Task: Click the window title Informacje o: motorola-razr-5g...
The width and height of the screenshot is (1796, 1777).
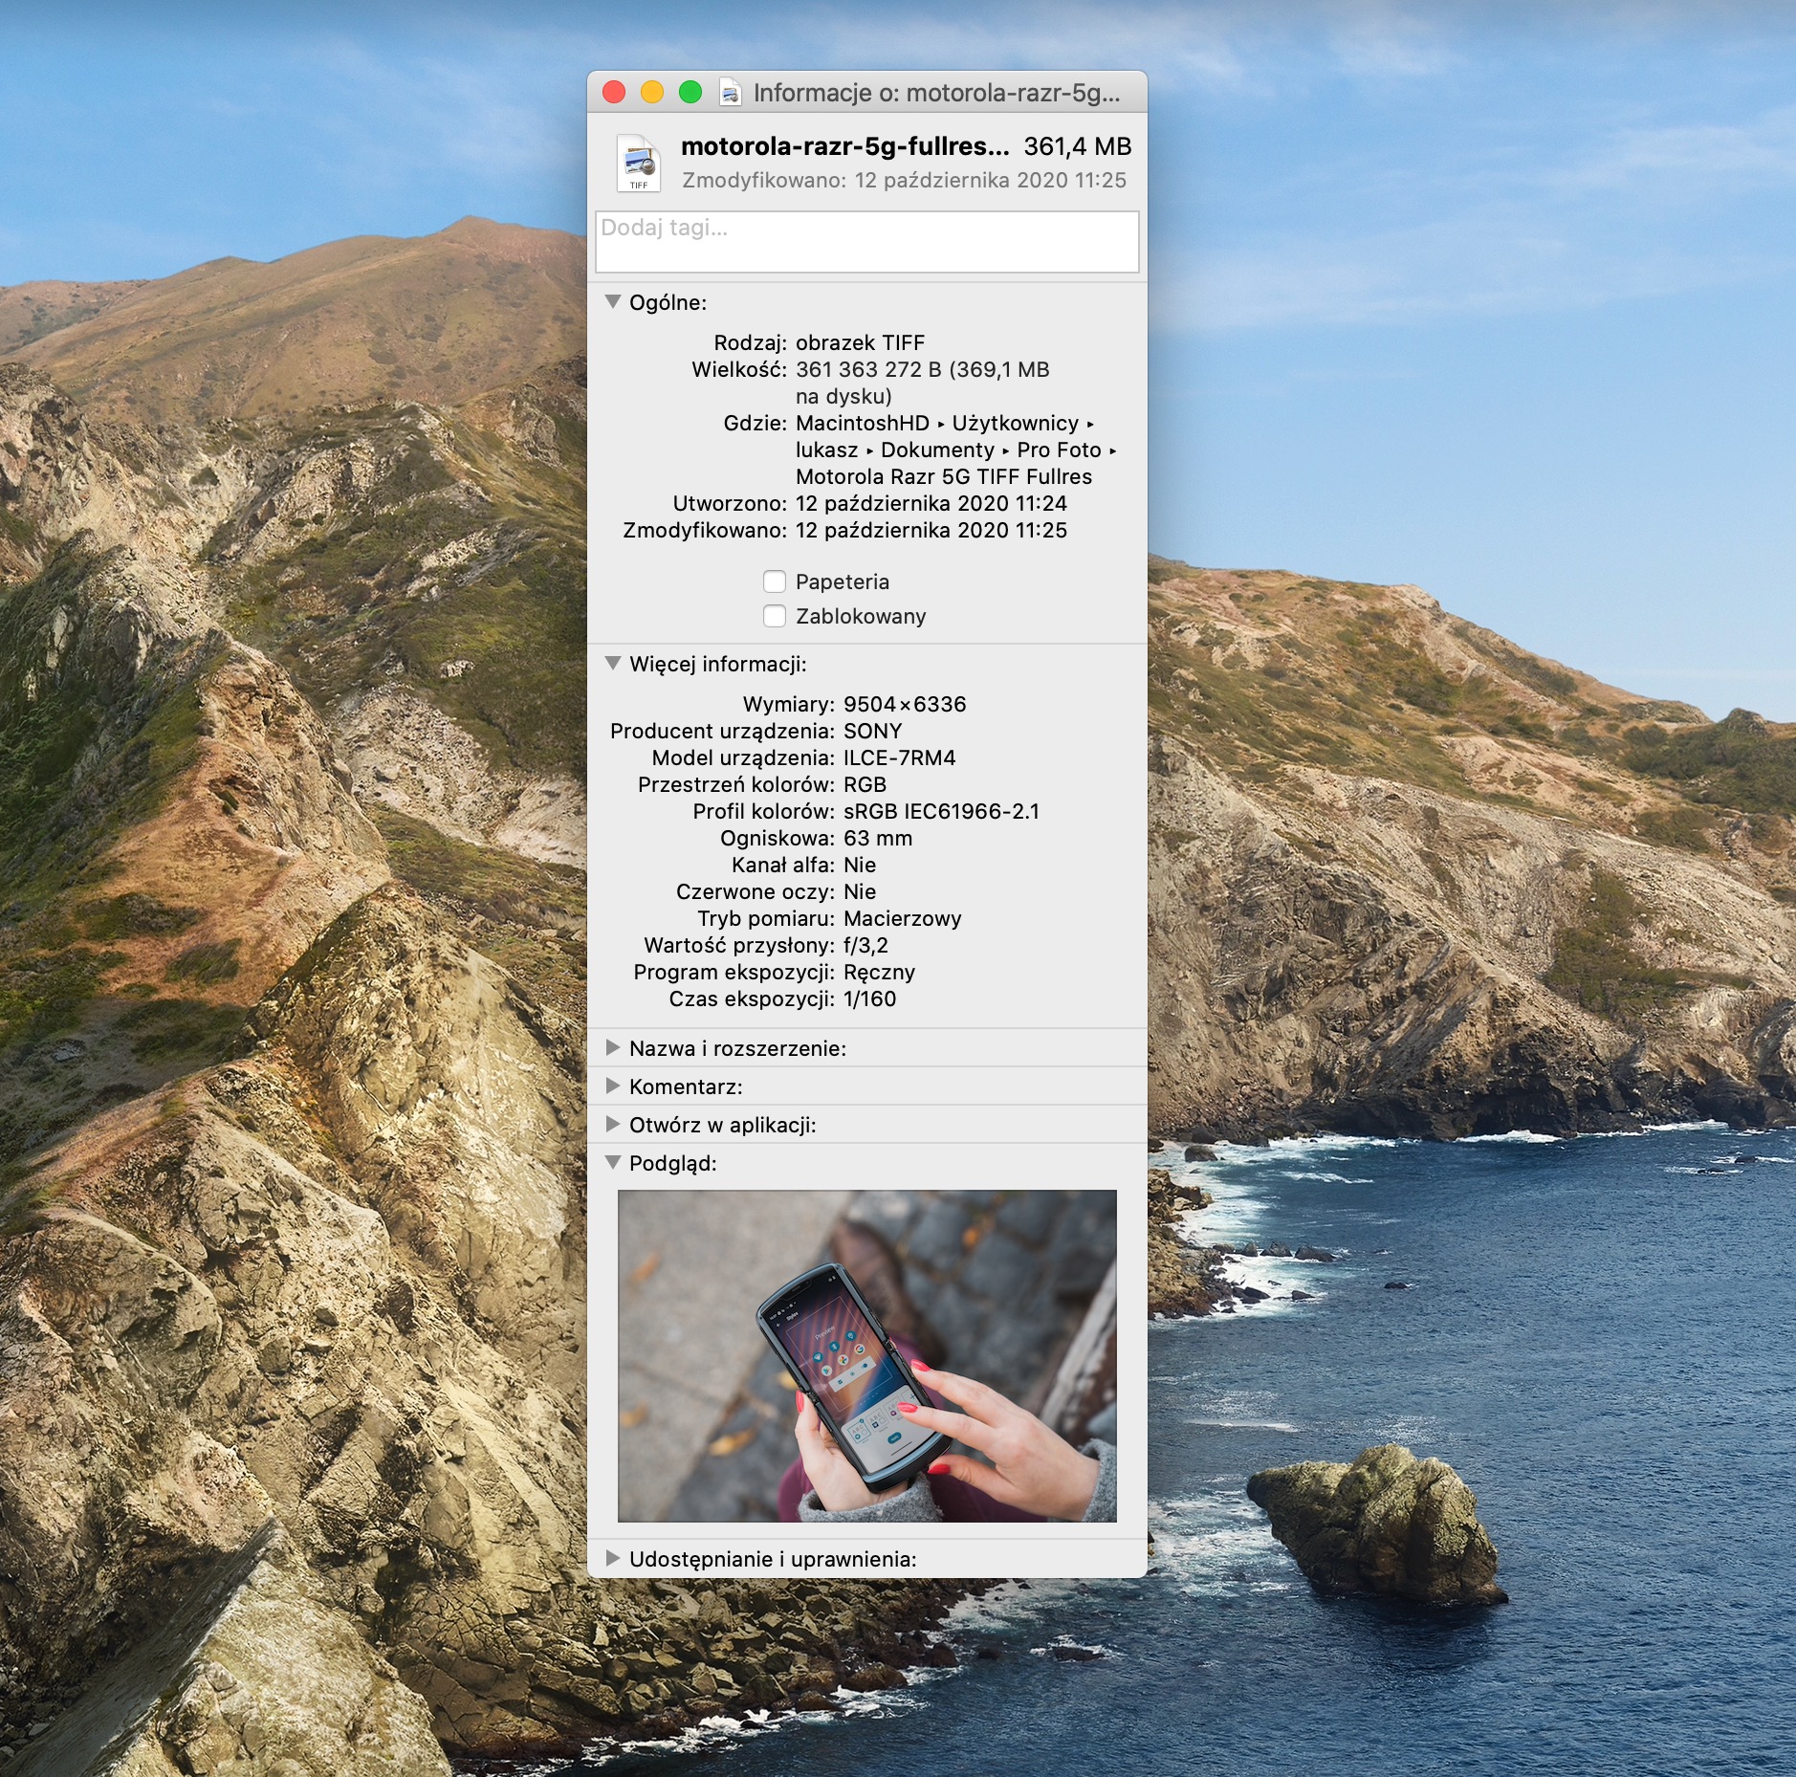Action: pos(936,93)
